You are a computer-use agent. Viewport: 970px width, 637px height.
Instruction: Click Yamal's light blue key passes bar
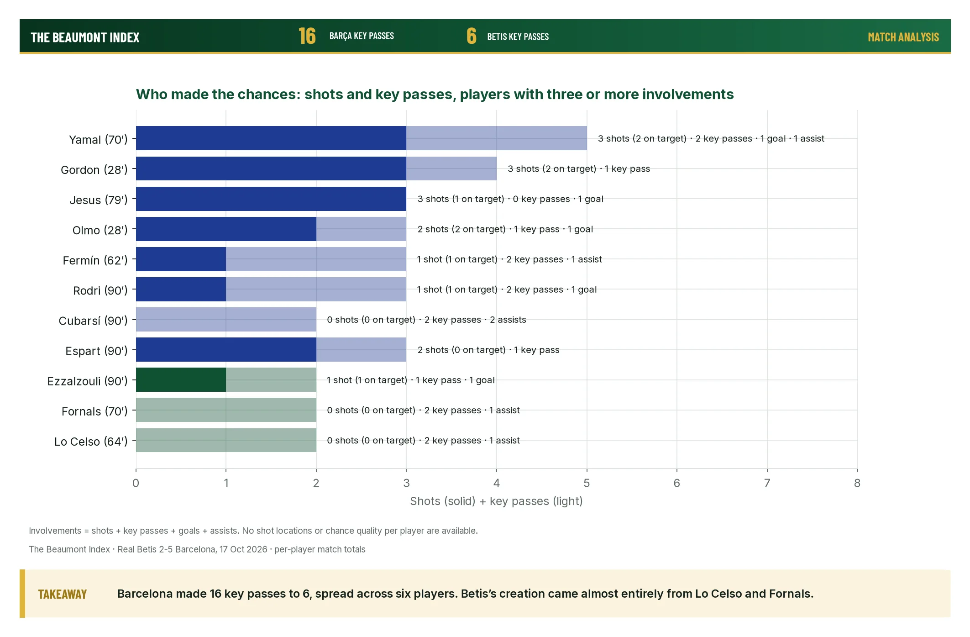point(497,138)
